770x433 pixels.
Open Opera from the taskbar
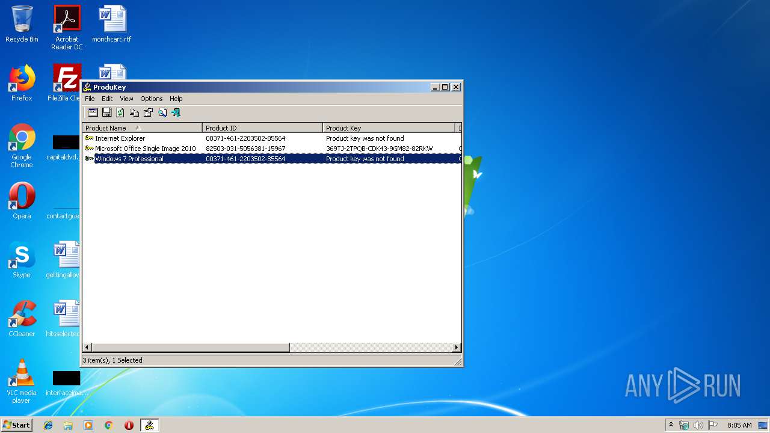(x=129, y=425)
